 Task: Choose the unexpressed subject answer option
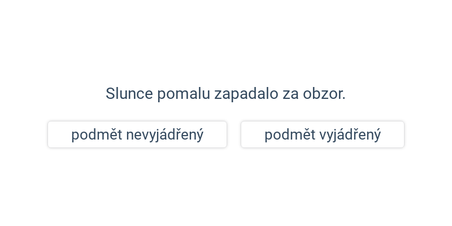click(137, 134)
